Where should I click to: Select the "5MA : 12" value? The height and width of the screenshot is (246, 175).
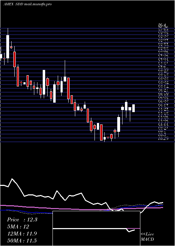coord(18,227)
